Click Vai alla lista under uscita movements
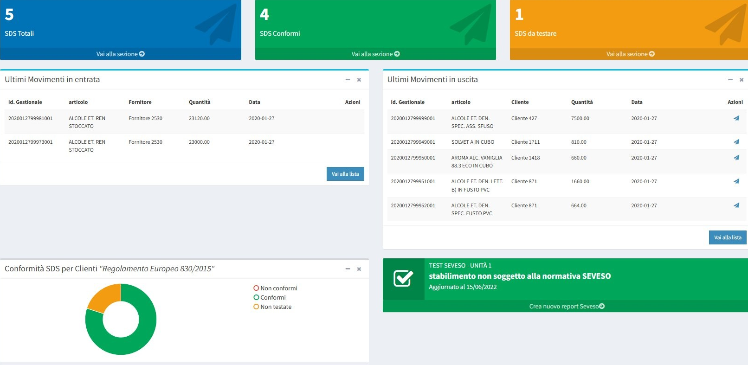 coord(728,237)
